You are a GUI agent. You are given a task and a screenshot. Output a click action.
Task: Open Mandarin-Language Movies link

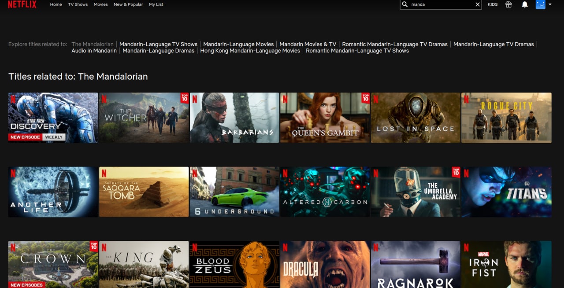pyautogui.click(x=238, y=44)
